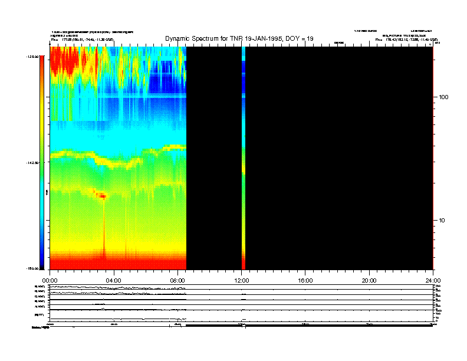
Task: Click the 100 frequency axis label
Action: [x=443, y=97]
